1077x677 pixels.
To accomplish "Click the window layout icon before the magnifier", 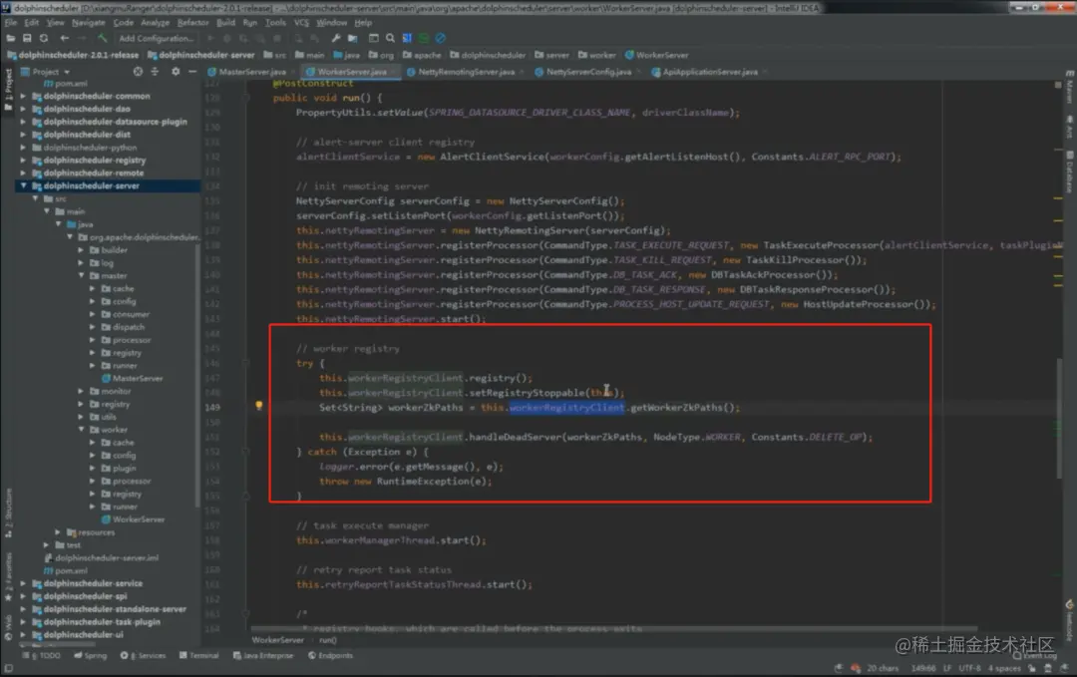I will pos(374,39).
